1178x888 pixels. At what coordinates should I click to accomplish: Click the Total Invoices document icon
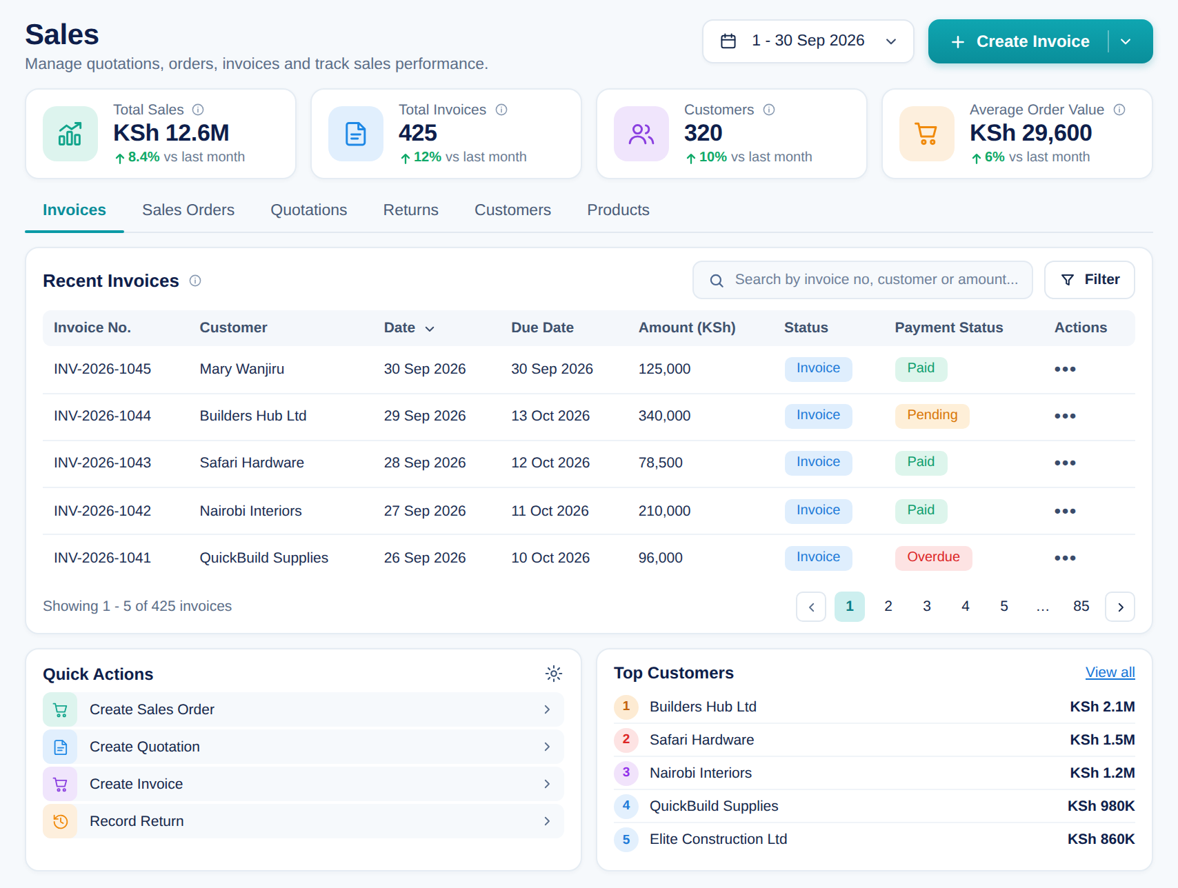tap(356, 134)
